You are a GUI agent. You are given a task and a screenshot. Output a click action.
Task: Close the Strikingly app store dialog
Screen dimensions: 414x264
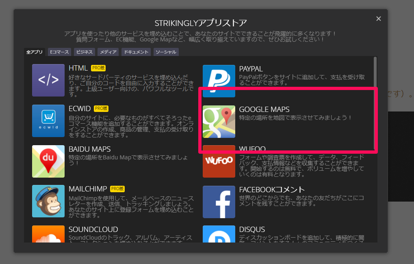coord(379,19)
